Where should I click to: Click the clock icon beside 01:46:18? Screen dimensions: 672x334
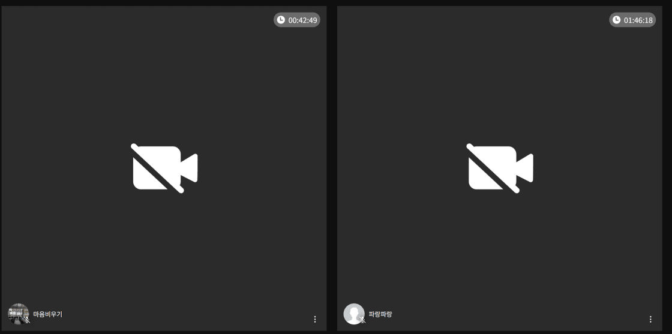tap(616, 20)
